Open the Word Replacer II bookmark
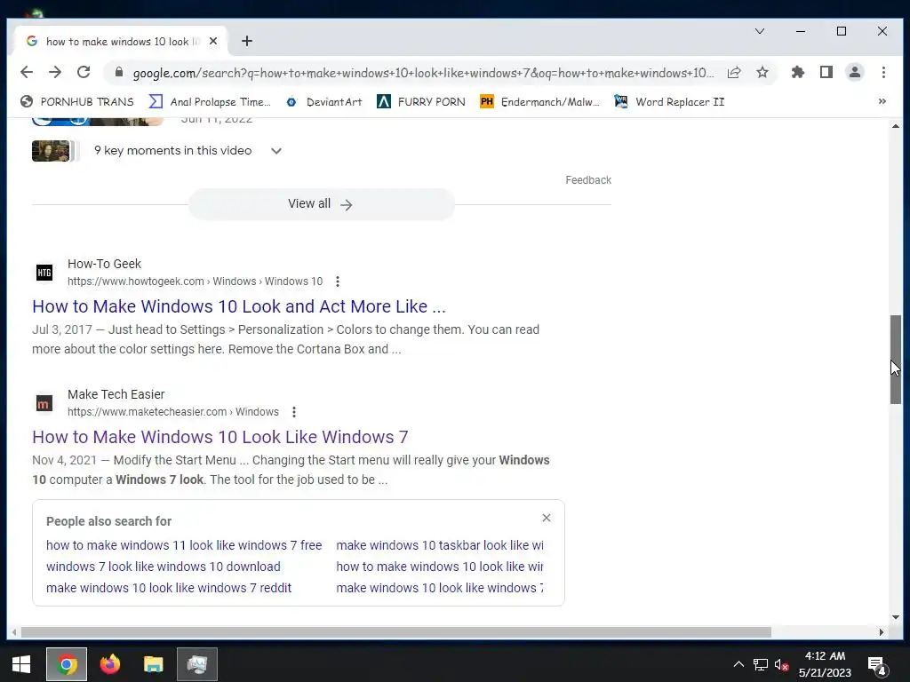 click(670, 102)
